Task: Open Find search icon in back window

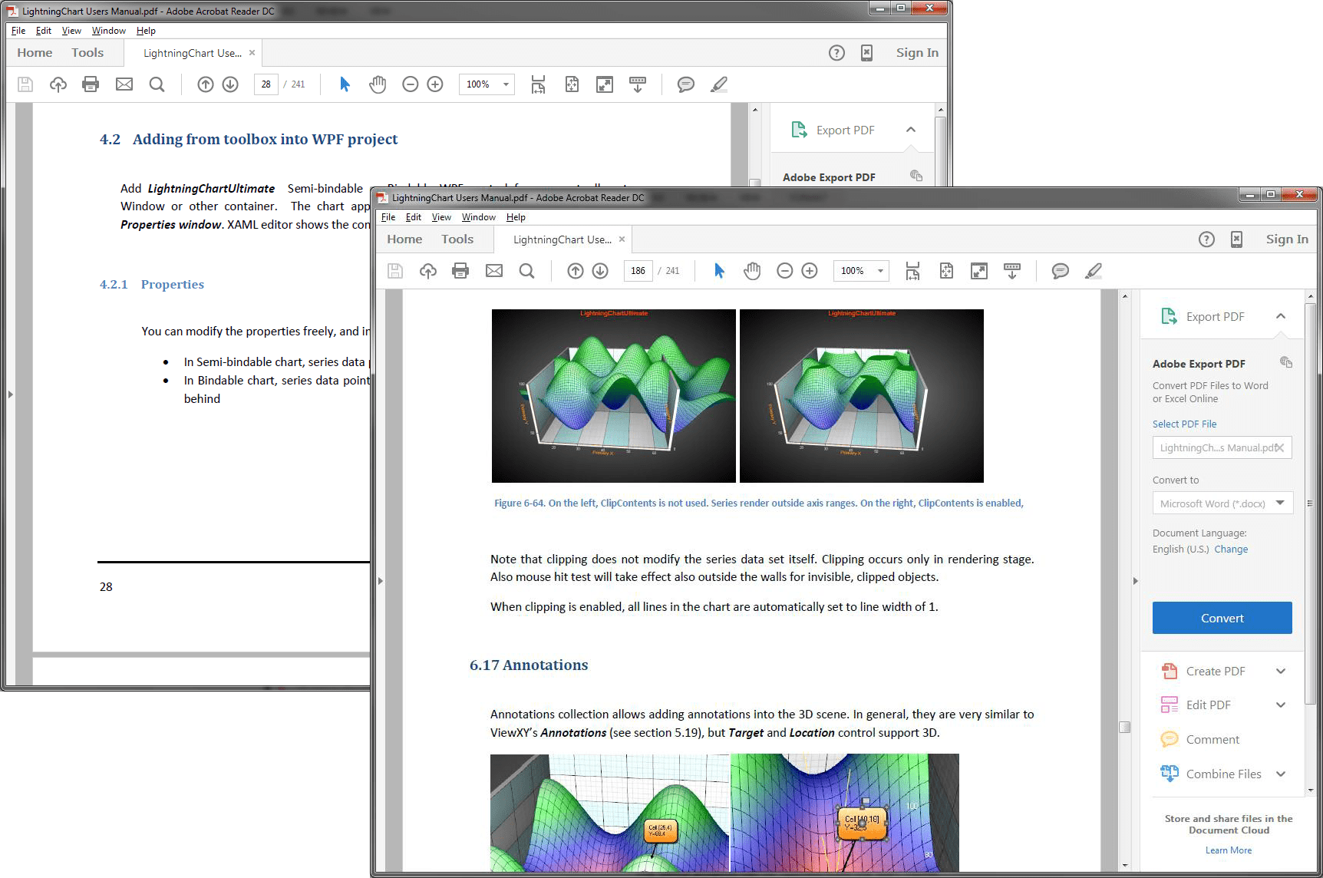Action: (157, 84)
